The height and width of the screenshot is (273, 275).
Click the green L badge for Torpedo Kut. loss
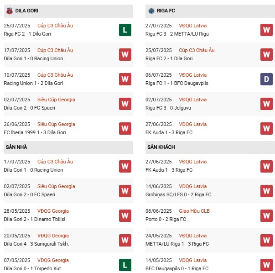pyautogui.click(x=125, y=264)
